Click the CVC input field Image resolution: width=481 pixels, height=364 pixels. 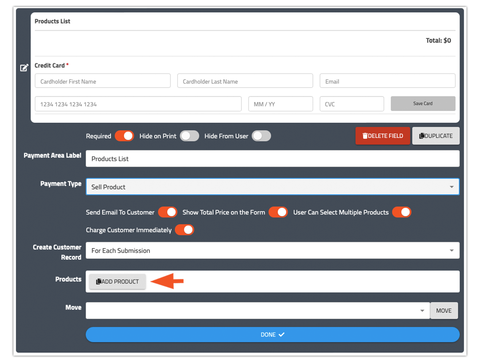pos(352,104)
